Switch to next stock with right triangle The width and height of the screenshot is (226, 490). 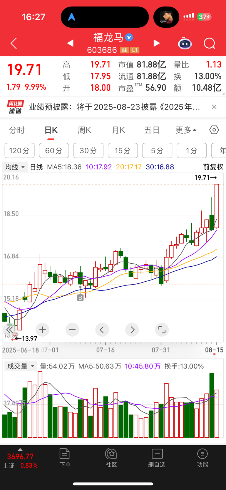point(157,43)
